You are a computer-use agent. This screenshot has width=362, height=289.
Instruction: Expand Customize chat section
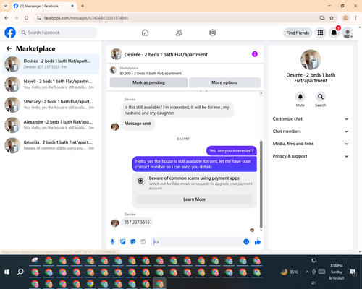point(311,119)
